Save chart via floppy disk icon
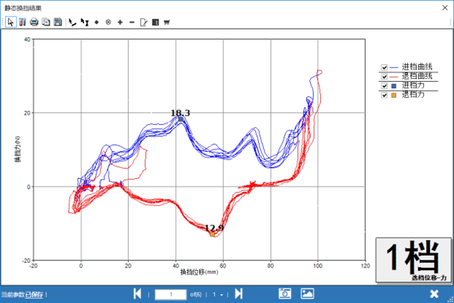Viewport: 454px width, 303px height. [57, 22]
